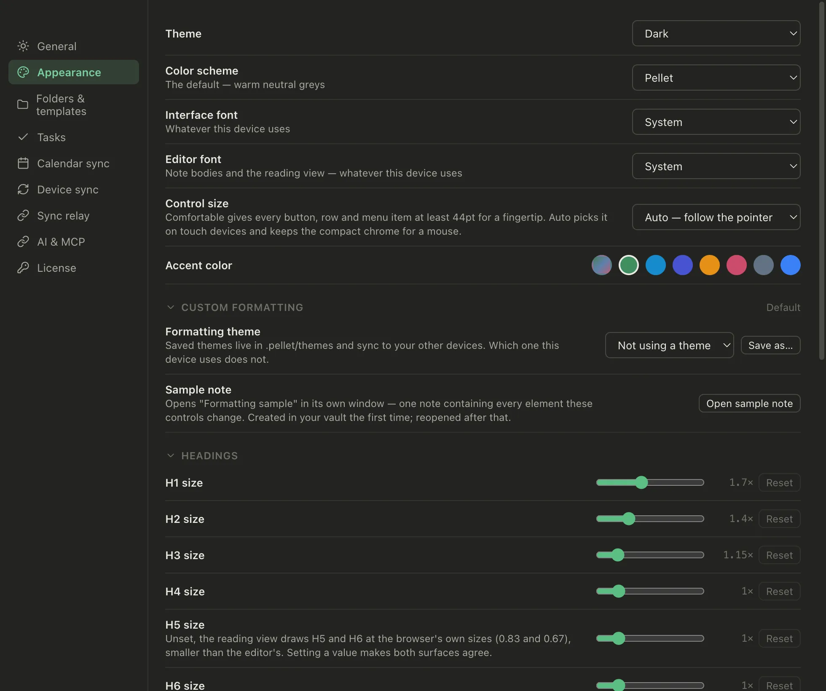
Task: Click the Calendar sync calendar icon
Action: (23, 163)
